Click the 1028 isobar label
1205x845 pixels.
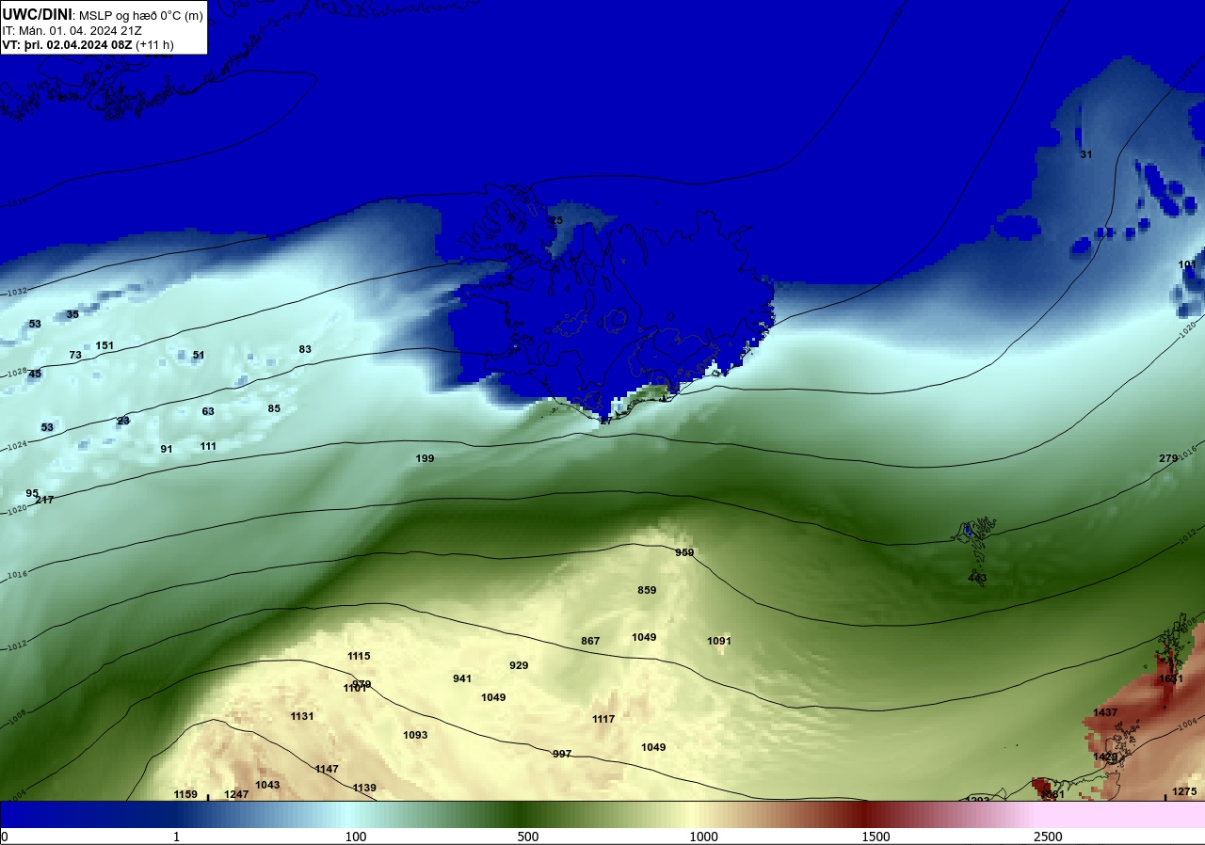click(17, 373)
